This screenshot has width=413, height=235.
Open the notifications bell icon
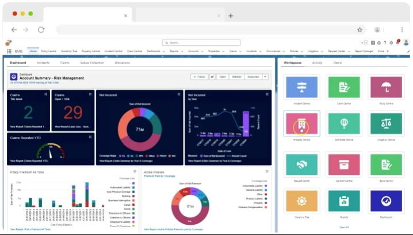point(397,42)
